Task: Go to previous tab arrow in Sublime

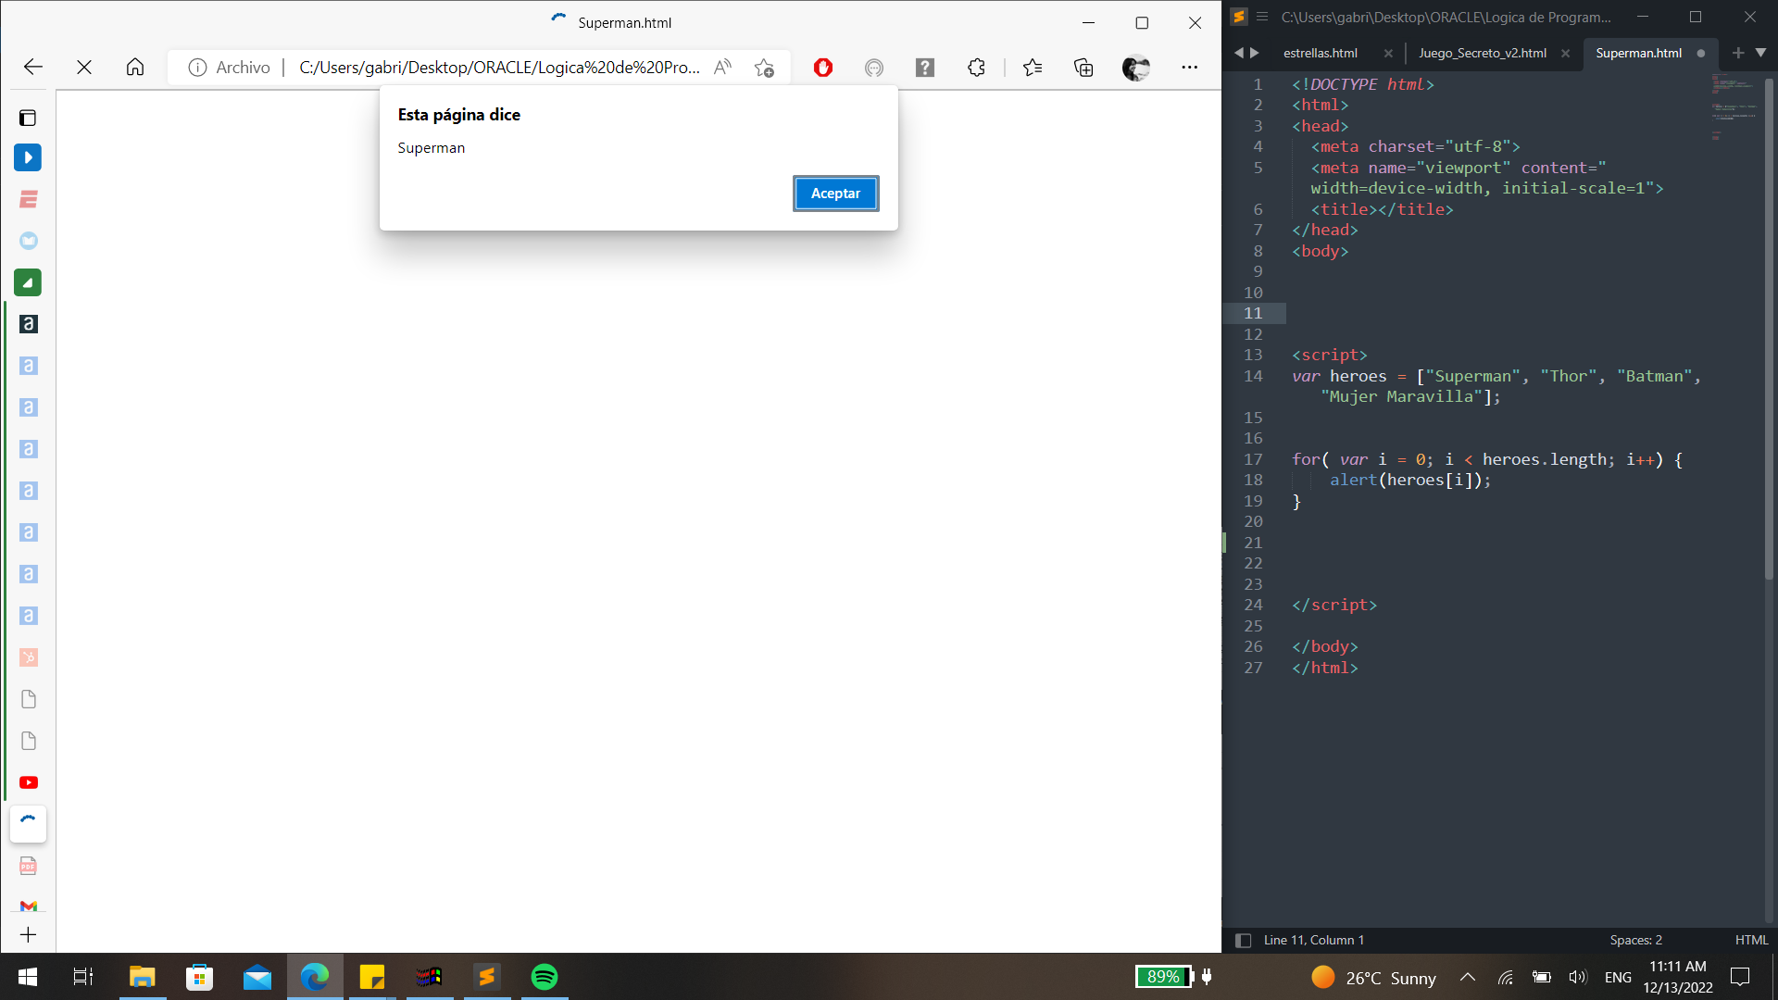Action: [1239, 53]
